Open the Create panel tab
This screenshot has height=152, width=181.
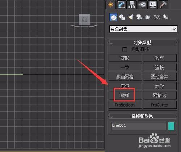[110, 5]
